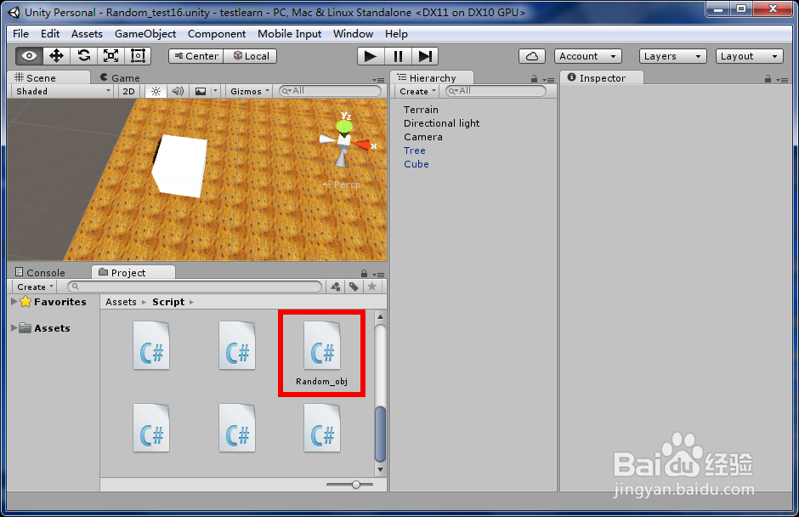Click the scene gizmo green Y axis
Viewport: 799px width, 517px height.
coord(344,126)
